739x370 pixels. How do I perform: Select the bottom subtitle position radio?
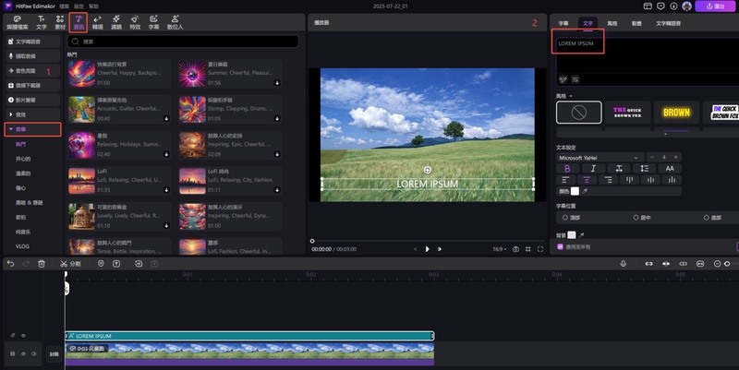click(x=706, y=218)
